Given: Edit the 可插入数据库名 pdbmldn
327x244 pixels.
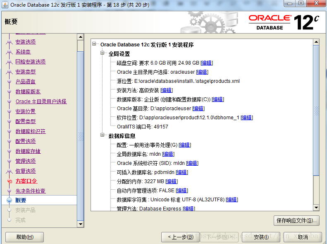Looking at the screenshot, I should coord(182,172).
